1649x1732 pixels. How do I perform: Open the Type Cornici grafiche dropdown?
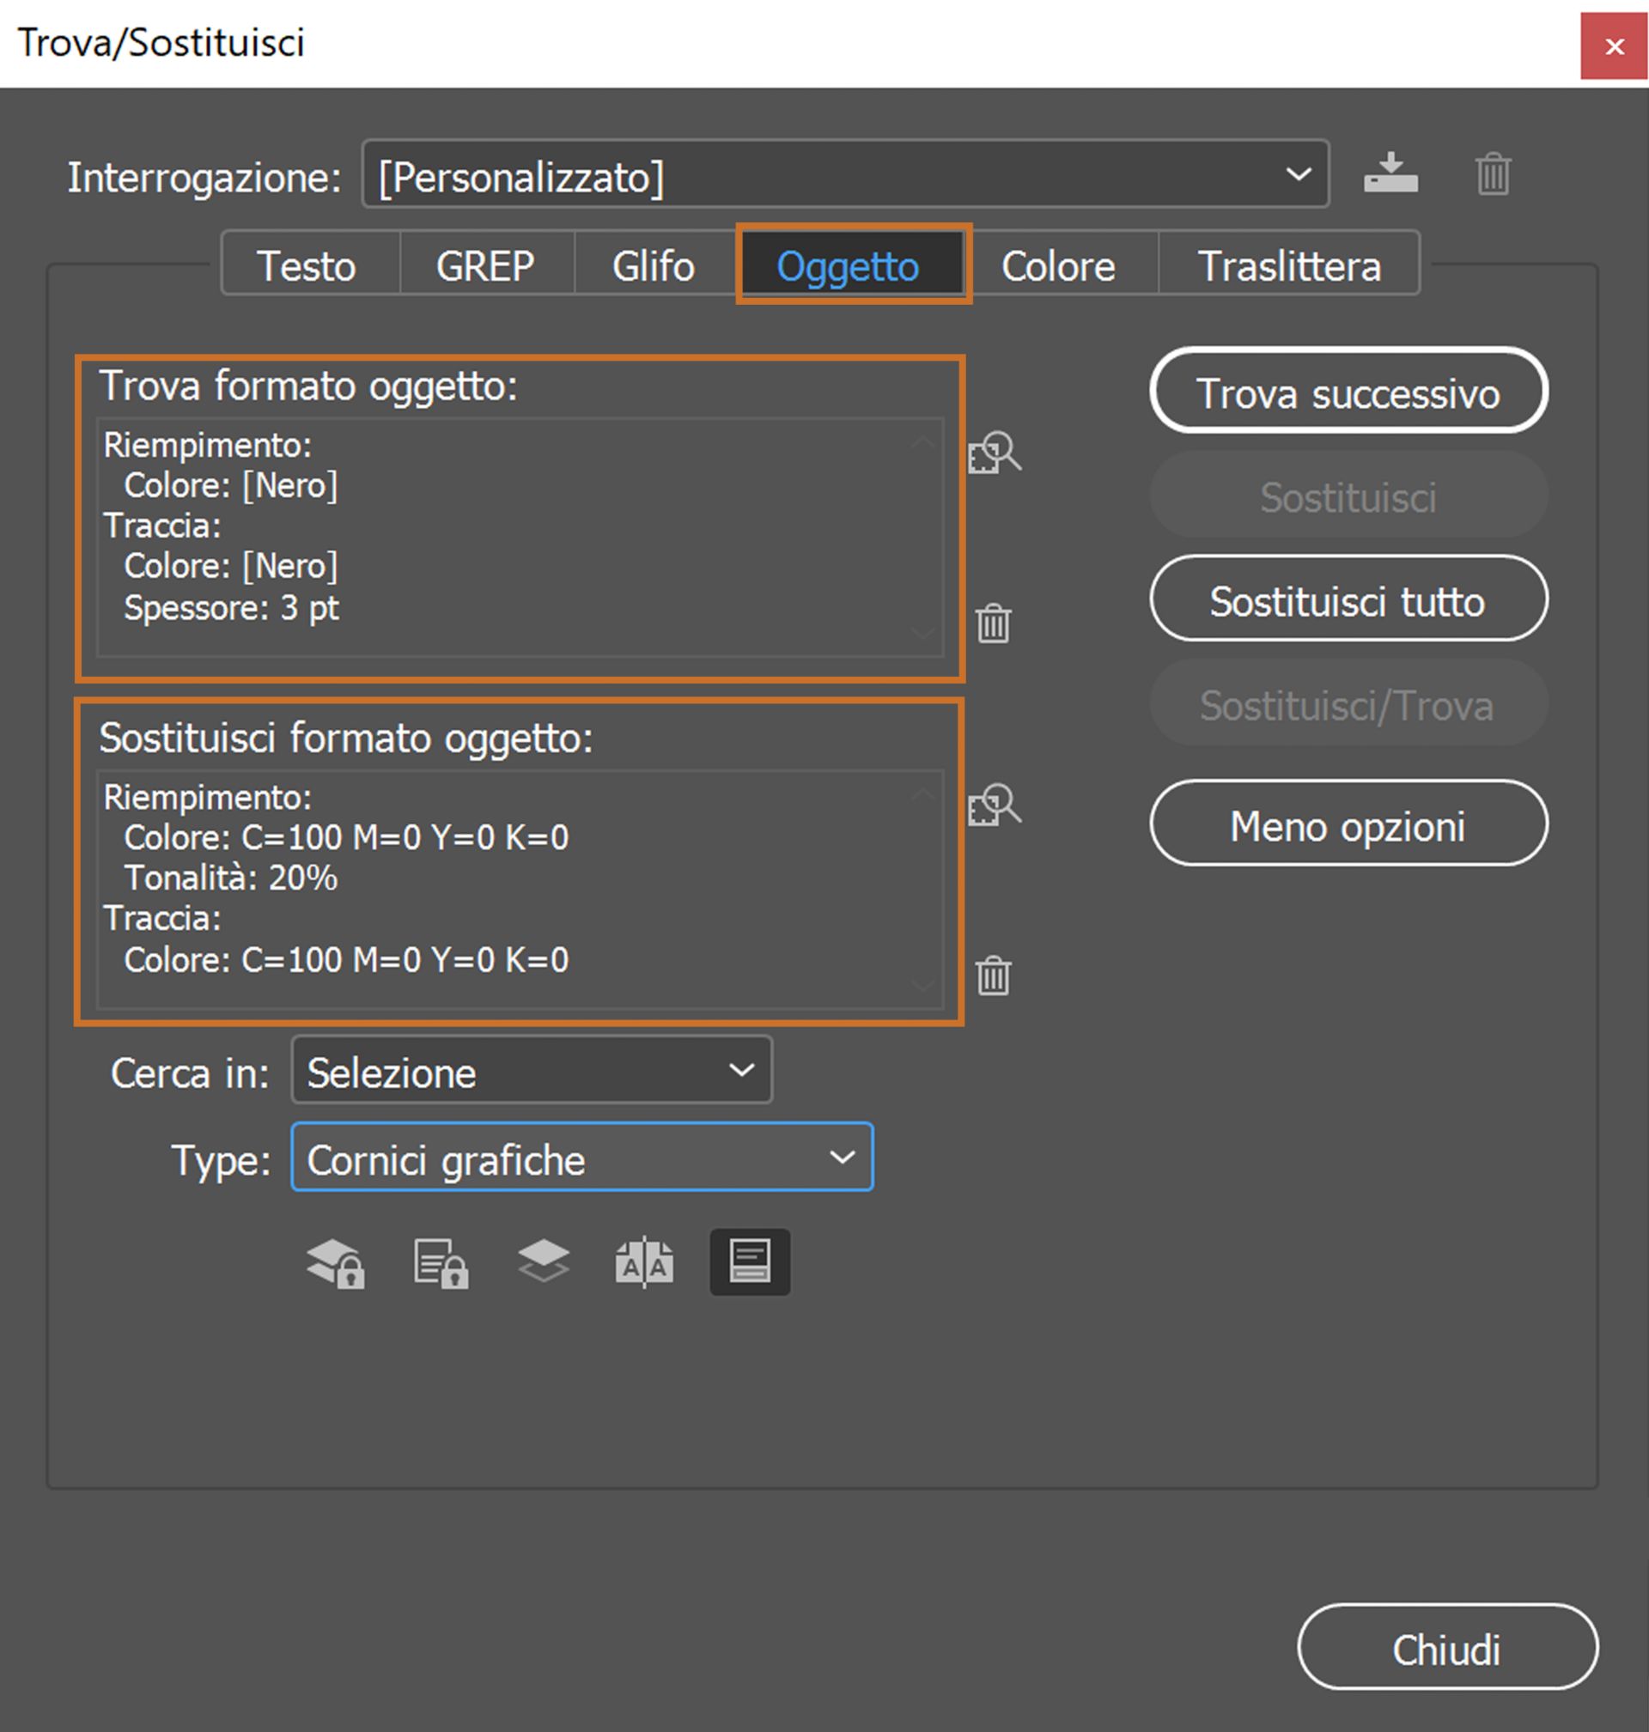[x=581, y=1158]
